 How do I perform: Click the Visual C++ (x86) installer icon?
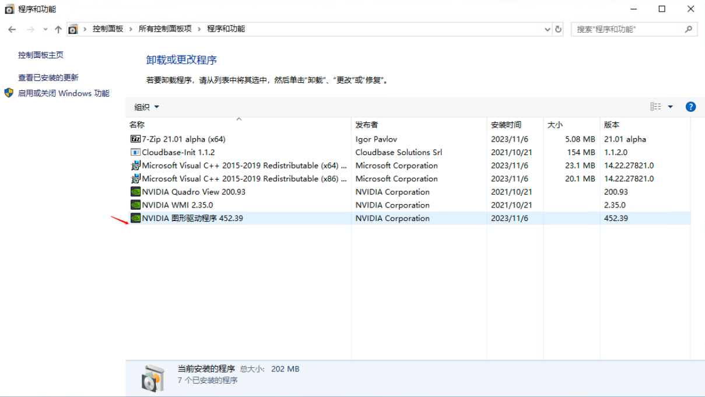click(x=135, y=179)
